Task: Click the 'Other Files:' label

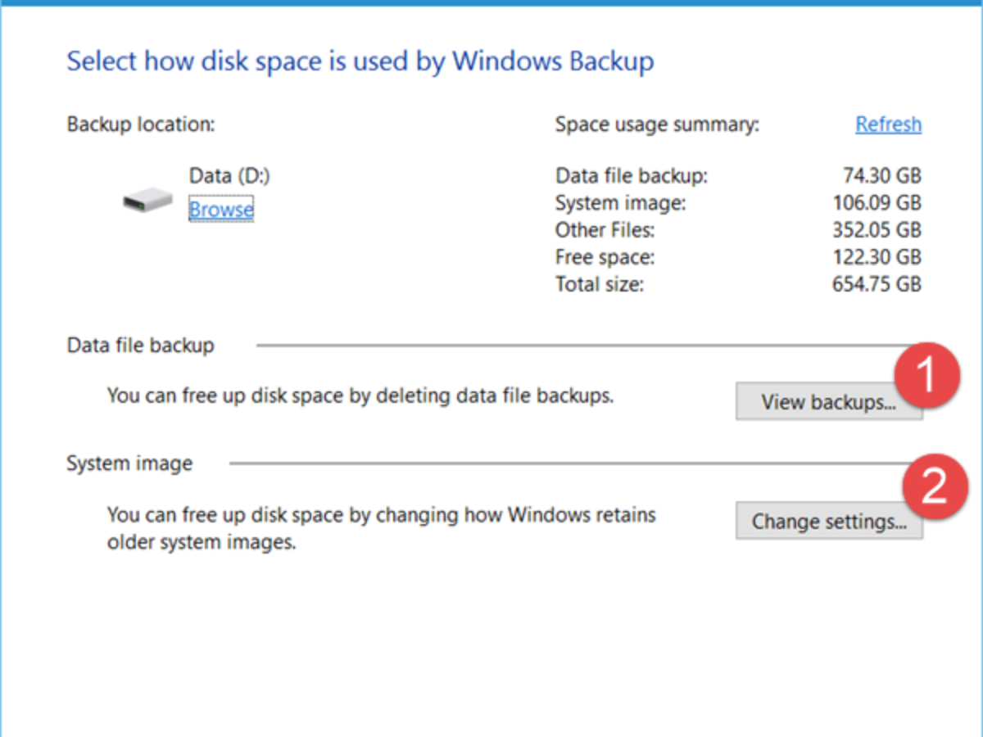Action: coord(605,229)
